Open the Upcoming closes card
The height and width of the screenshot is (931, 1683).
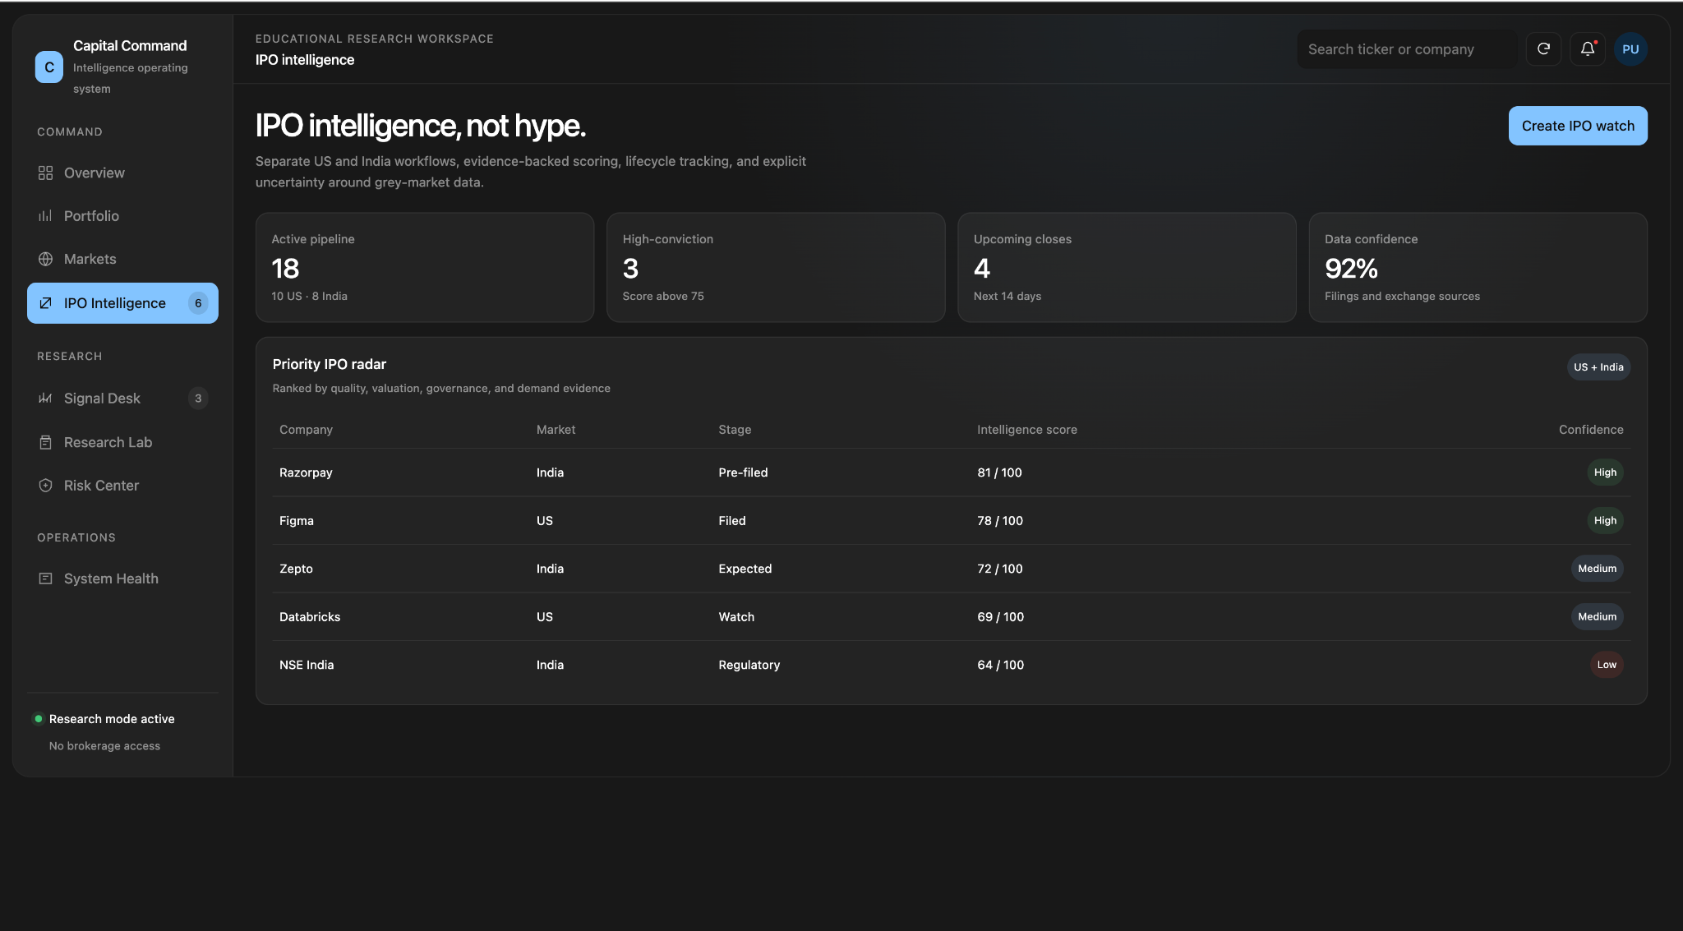[x=1127, y=268]
